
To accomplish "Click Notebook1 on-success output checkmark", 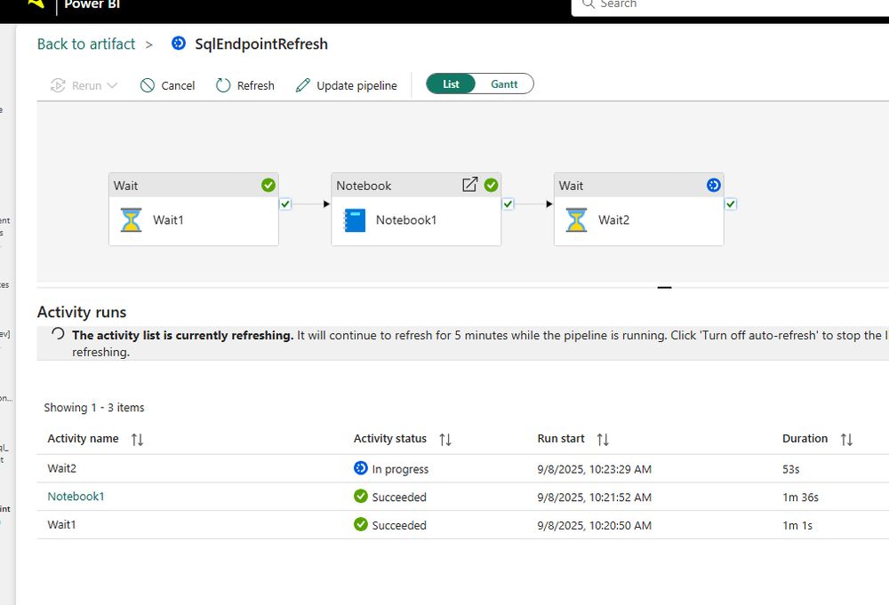I will tap(508, 204).
